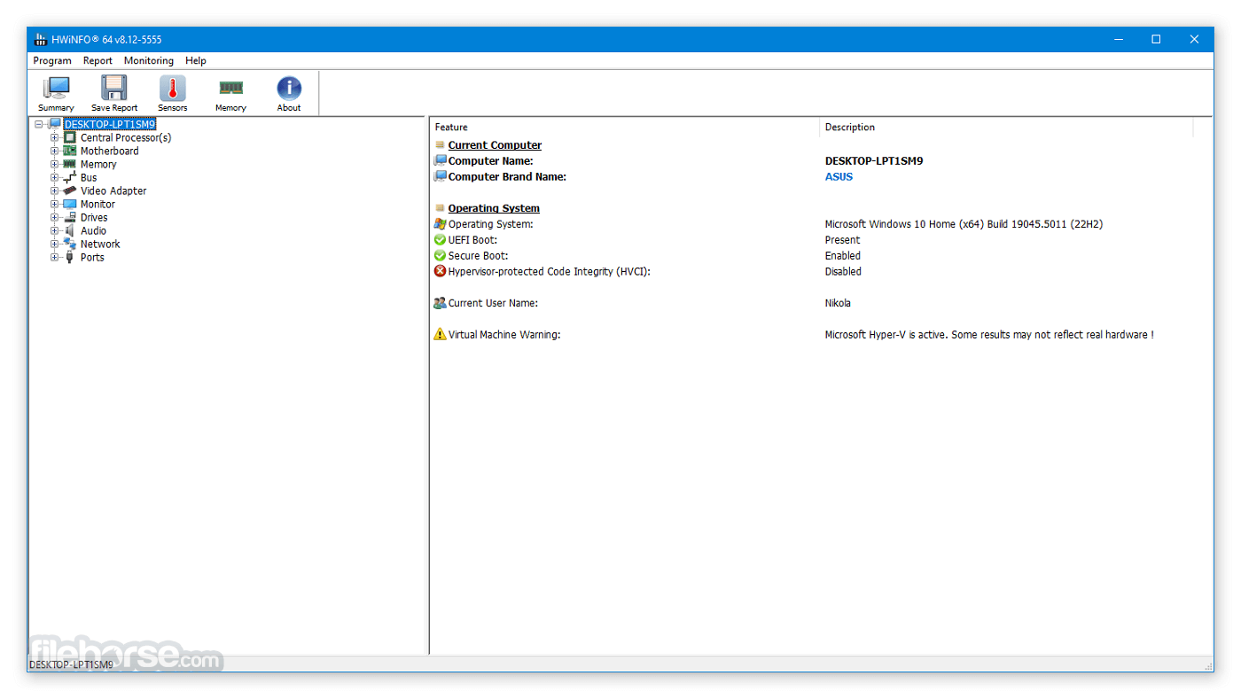Click the About info icon
Screen dimensions: 1241x699
[x=289, y=88]
